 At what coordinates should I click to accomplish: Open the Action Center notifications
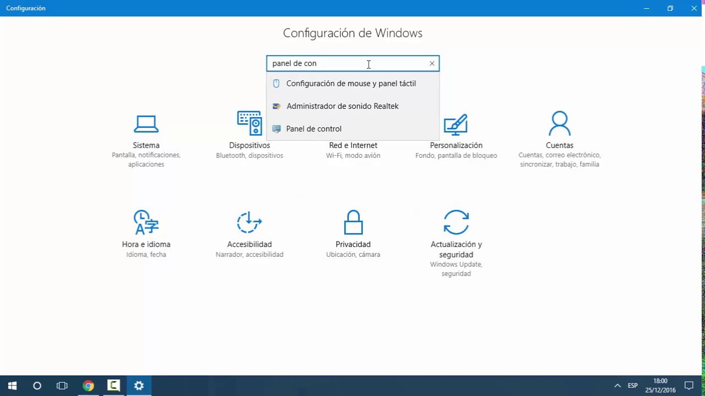point(689,386)
